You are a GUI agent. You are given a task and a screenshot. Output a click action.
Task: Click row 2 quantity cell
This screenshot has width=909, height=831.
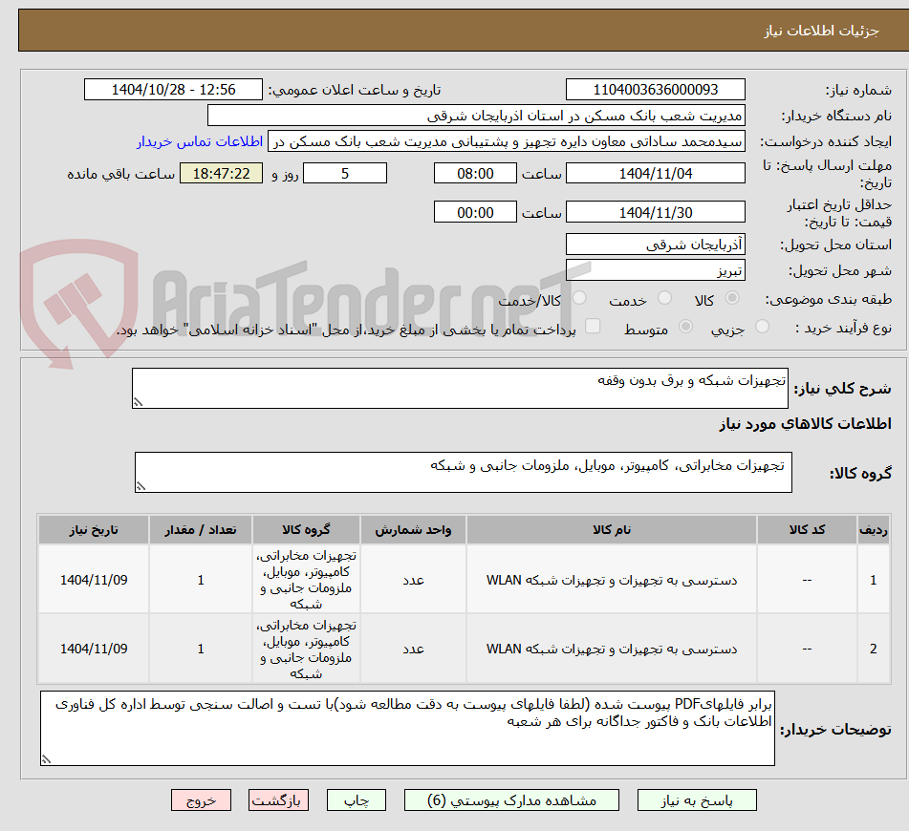click(201, 649)
